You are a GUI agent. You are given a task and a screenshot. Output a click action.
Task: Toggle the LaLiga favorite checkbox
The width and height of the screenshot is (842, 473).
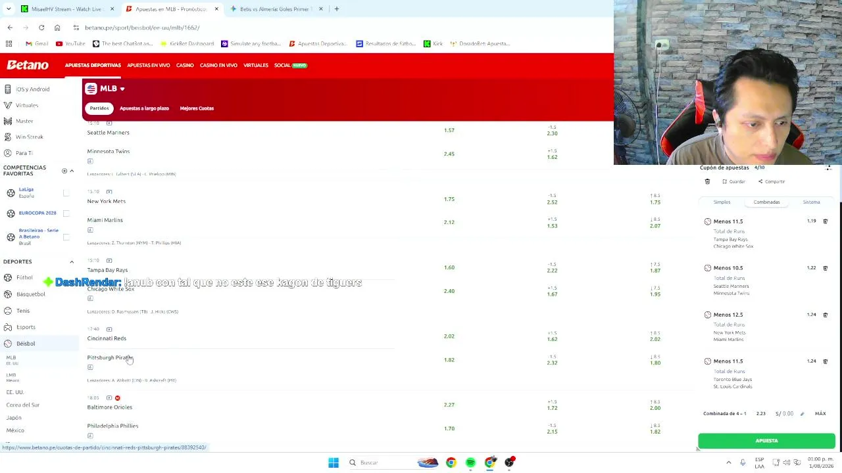(66, 192)
